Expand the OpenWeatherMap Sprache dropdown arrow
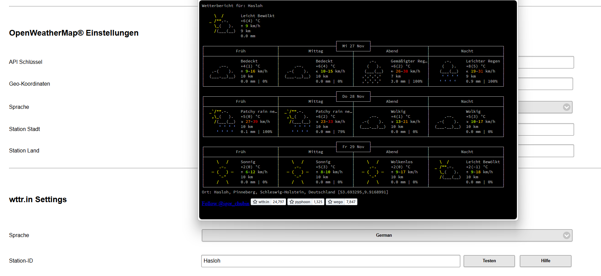601x276 pixels. 567,107
